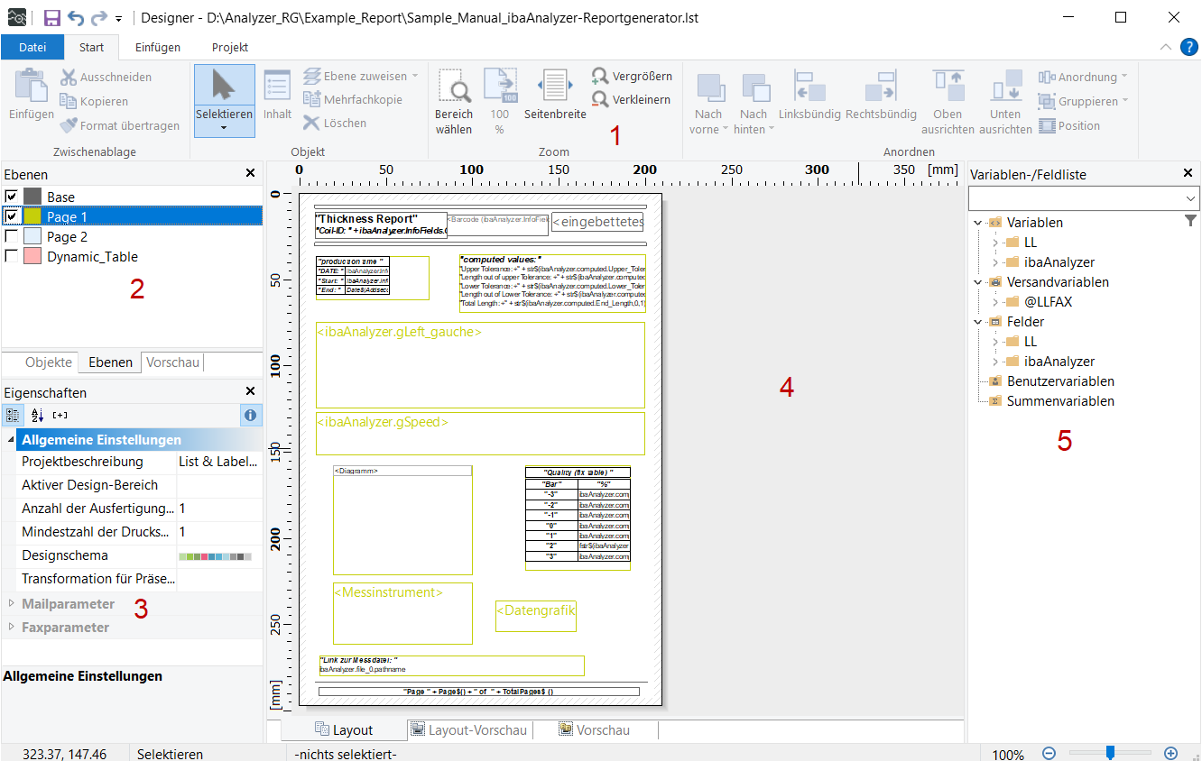
Task: Click the Designschema color swatch
Action: tap(215, 556)
